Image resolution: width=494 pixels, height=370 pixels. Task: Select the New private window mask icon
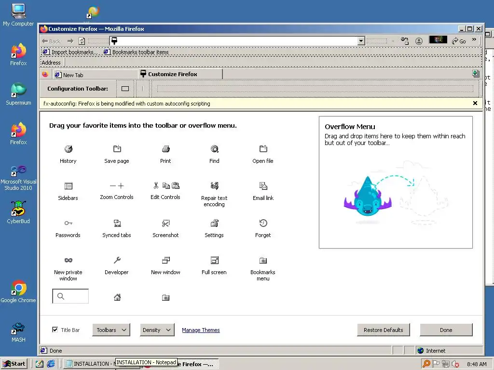(69, 260)
